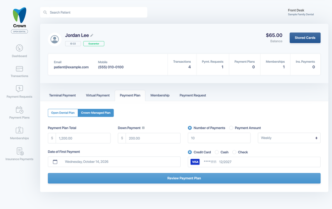
Task: Switch to the Payment Request tab
Action: (x=193, y=95)
